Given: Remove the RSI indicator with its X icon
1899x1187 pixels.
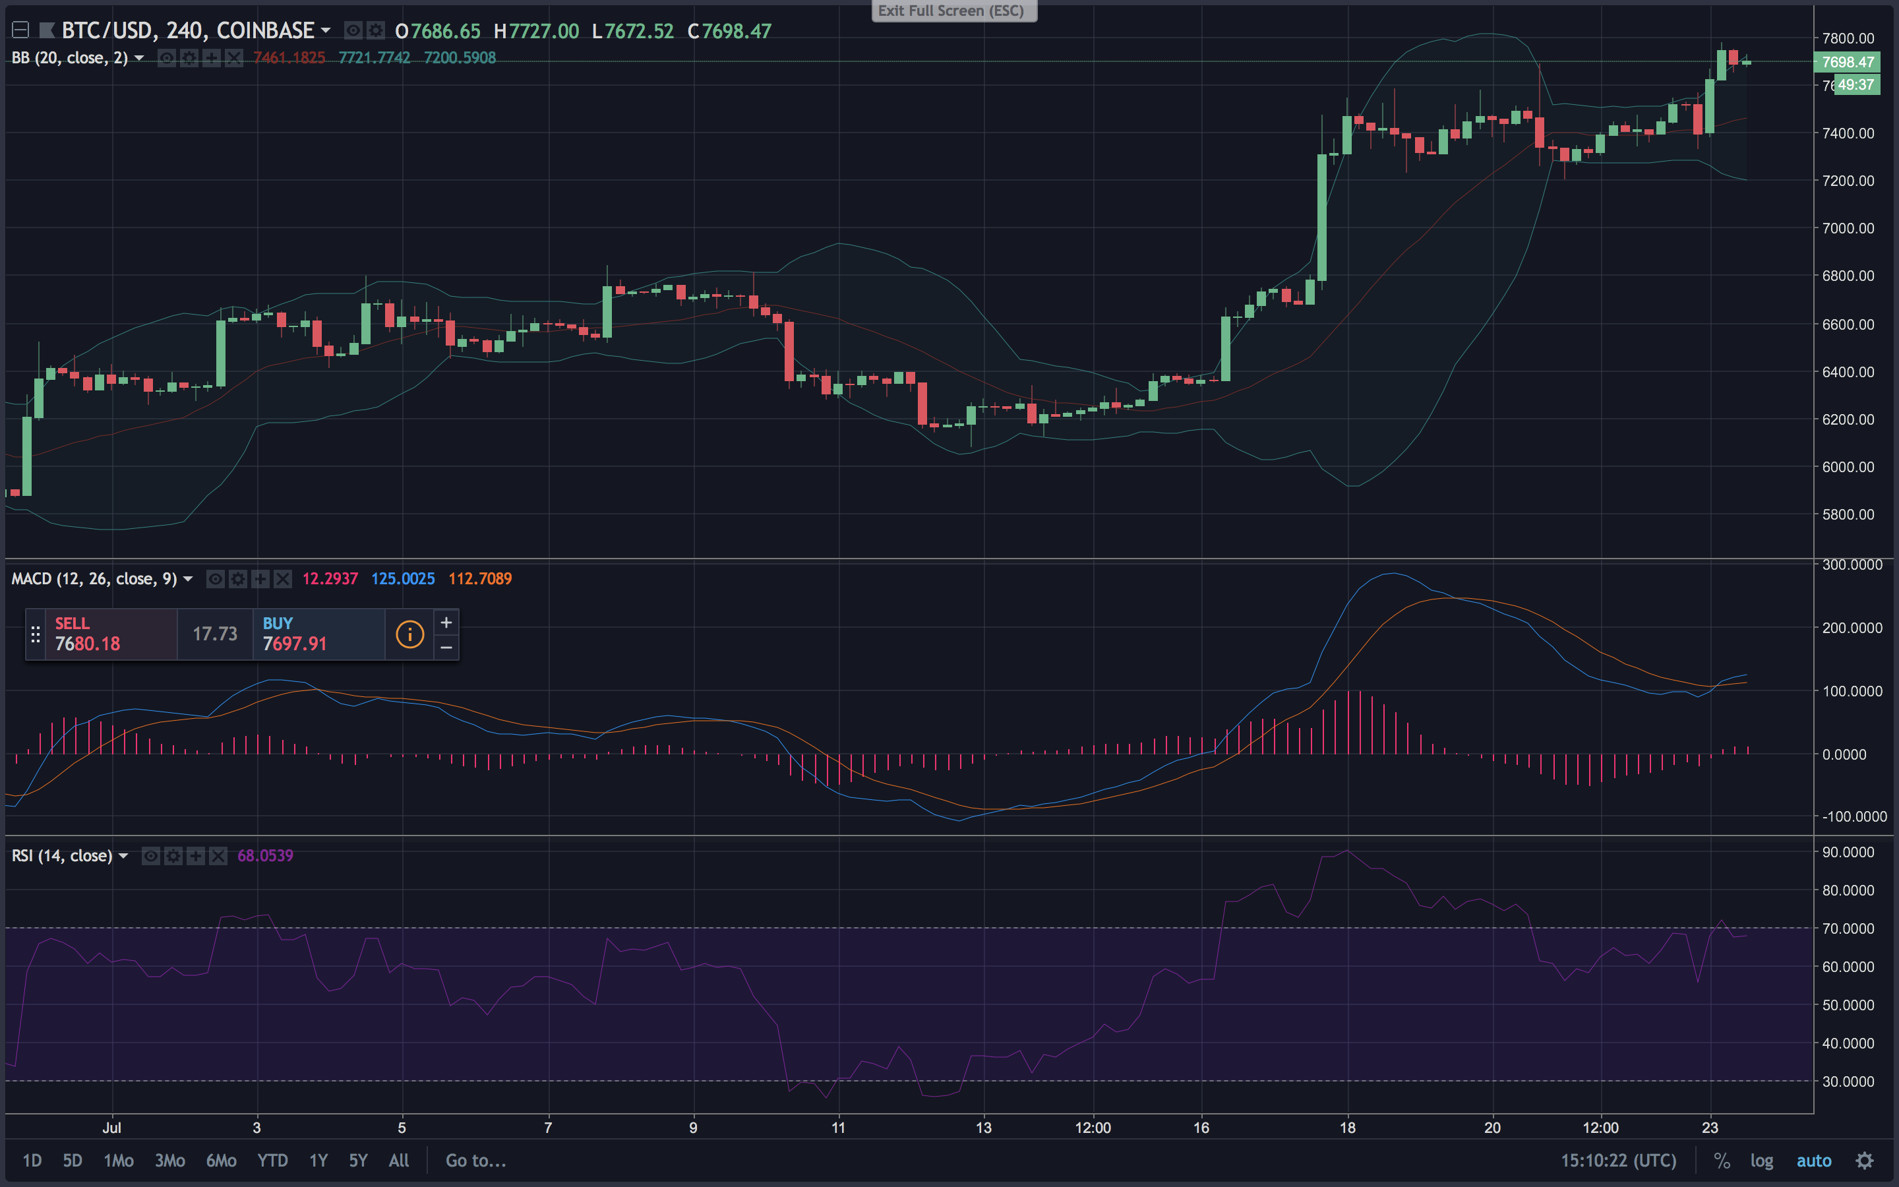Looking at the screenshot, I should coord(218,856).
